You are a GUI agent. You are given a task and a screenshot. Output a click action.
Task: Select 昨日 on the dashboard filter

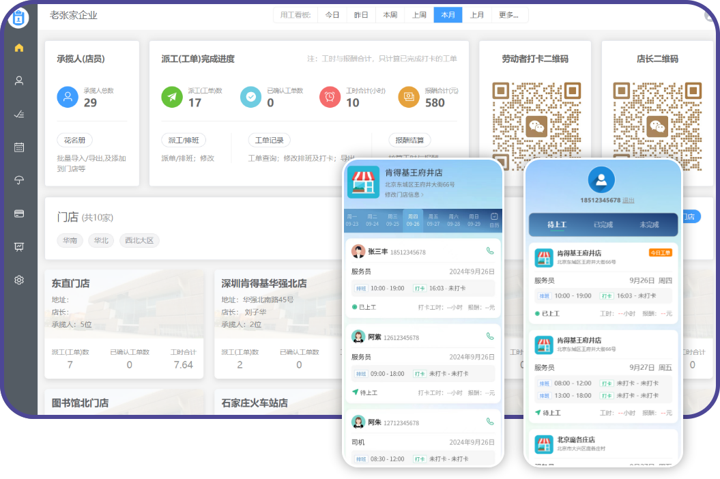click(361, 15)
